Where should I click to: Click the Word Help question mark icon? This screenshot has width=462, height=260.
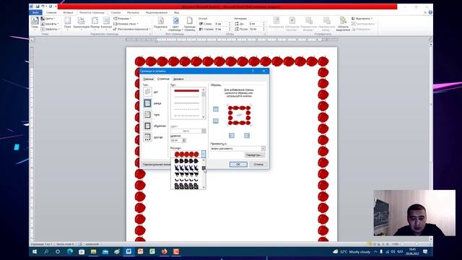(x=430, y=12)
